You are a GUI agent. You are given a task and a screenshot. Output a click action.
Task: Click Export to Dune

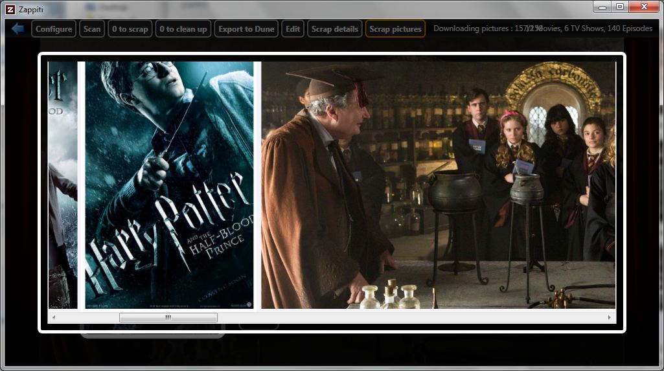point(246,28)
